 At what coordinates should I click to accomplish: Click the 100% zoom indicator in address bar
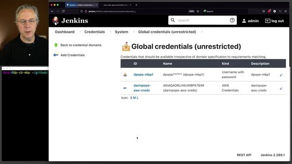191,11
